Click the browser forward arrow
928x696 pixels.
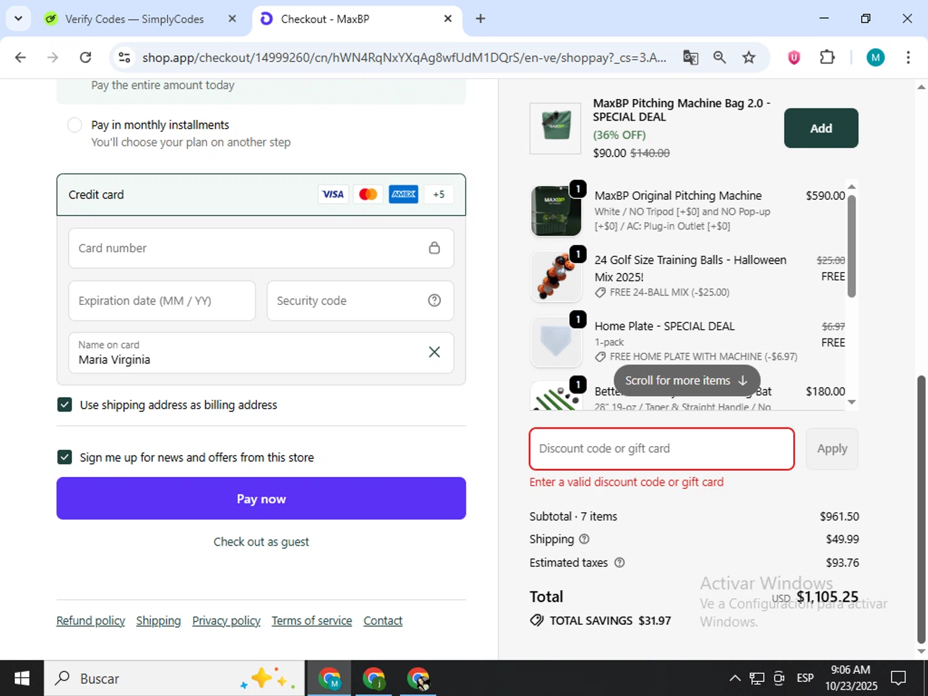[53, 58]
